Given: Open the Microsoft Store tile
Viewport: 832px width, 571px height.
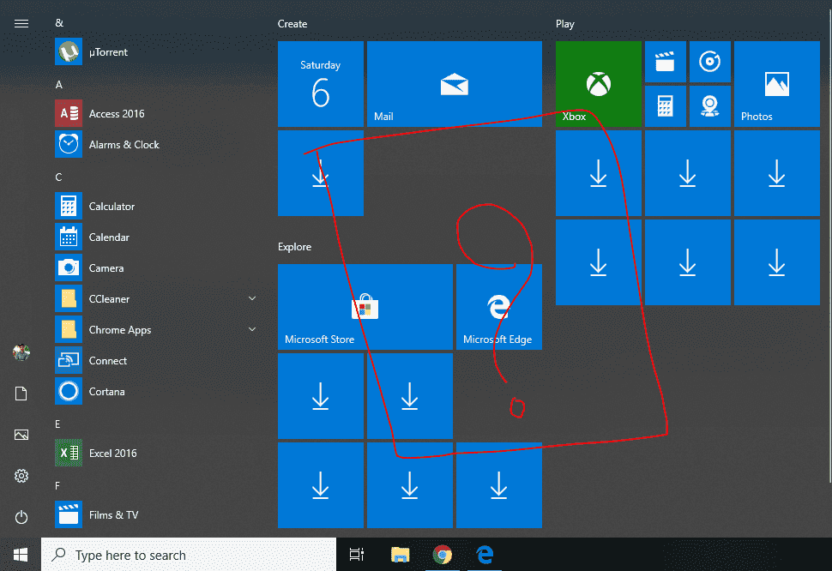Looking at the screenshot, I should point(365,307).
